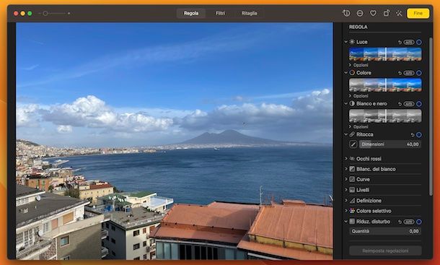Expand the Occhi rossi section

[346, 159]
